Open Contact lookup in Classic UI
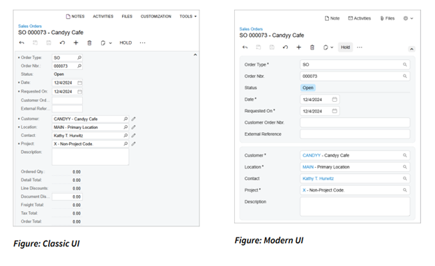 (125, 135)
